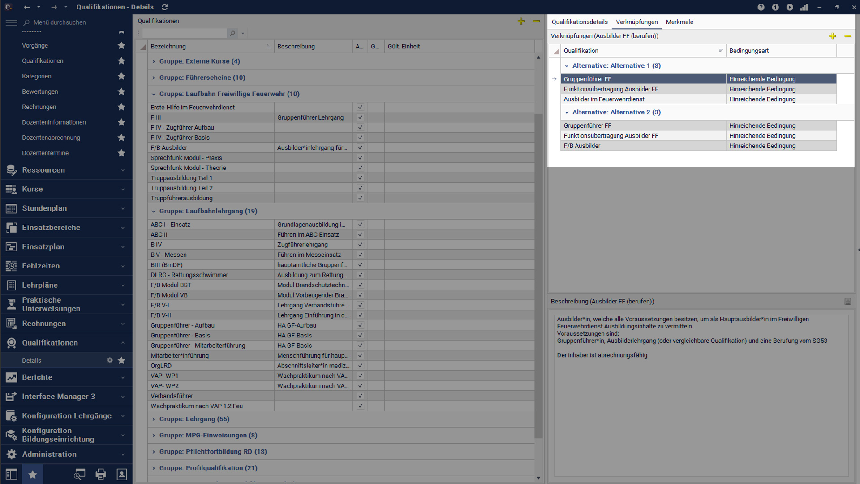The image size is (860, 484).
Task: Open the print icon in the bottom bar
Action: 101,474
